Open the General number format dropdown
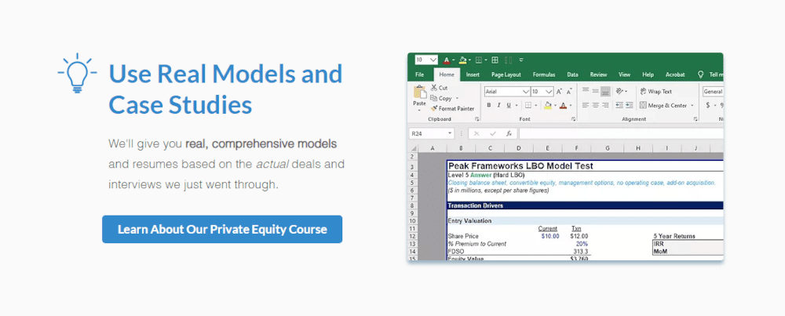The image size is (785, 316). pyautogui.click(x=713, y=92)
